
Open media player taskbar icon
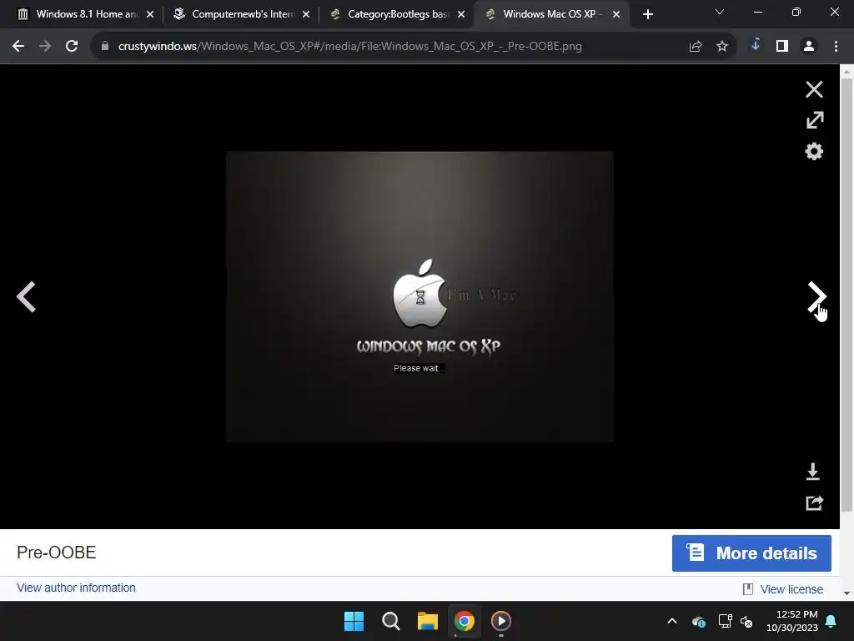501,621
